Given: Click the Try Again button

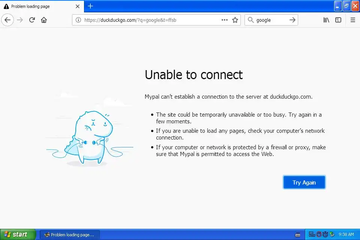Looking at the screenshot, I should point(304,182).
